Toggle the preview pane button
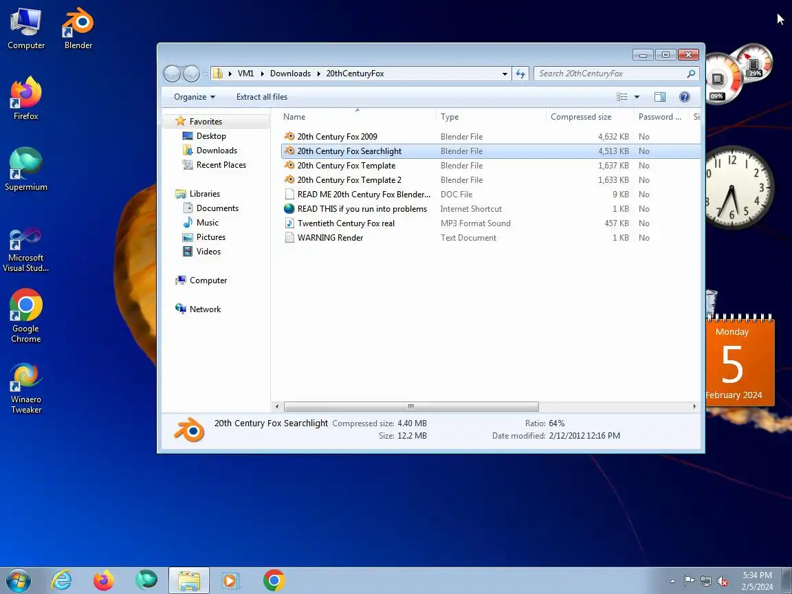792x594 pixels. [660, 97]
